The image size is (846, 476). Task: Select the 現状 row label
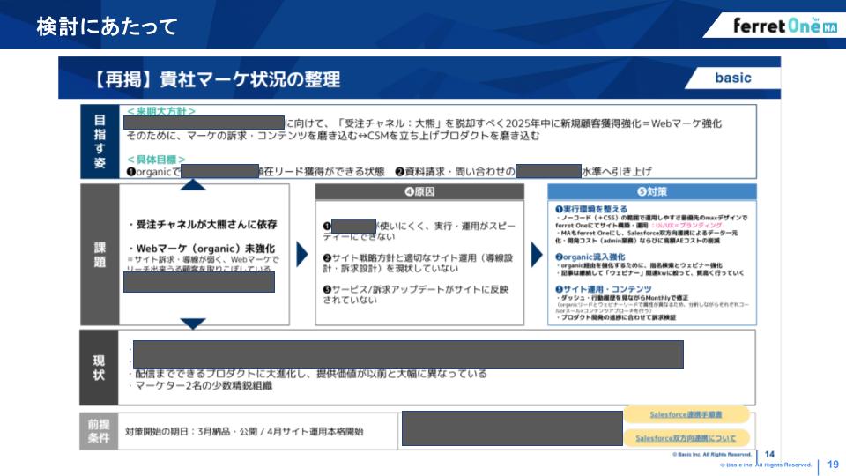[99, 368]
